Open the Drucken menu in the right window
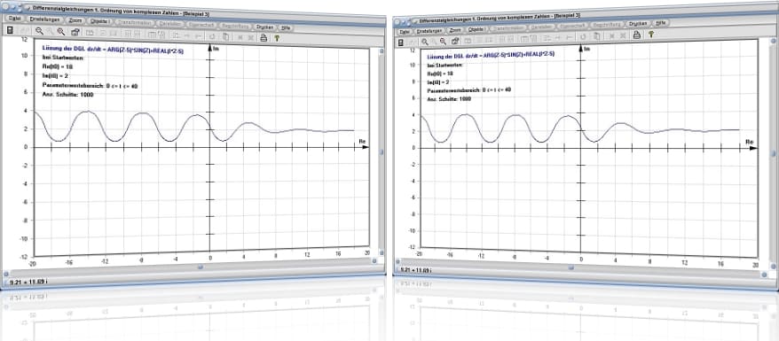Screen dimensions: 779x341 [639, 23]
